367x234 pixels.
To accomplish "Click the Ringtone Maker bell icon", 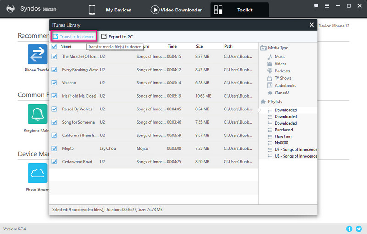I will tap(38, 114).
